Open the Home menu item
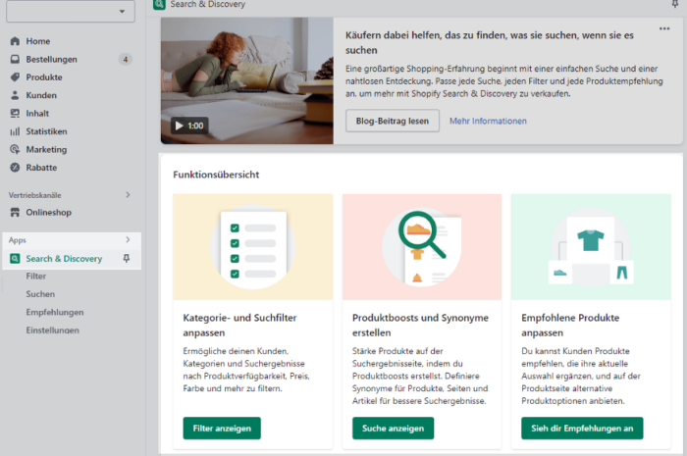This screenshot has width=687, height=456. coord(37,41)
